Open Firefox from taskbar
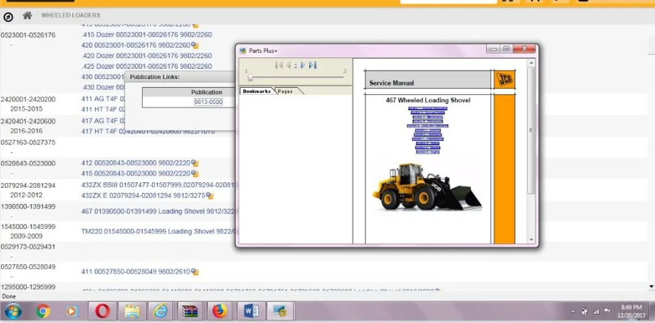 pos(219,311)
